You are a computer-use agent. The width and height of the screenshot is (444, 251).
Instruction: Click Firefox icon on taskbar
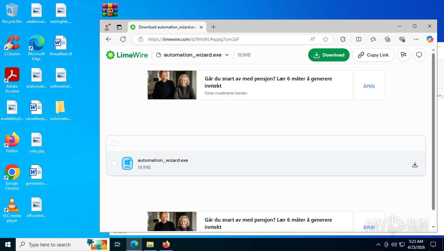coord(166,244)
